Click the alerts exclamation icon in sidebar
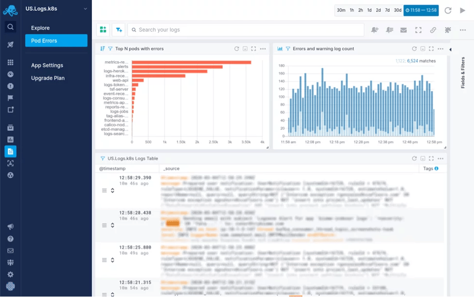Image resolution: width=474 pixels, height=297 pixels. pyautogui.click(x=10, y=86)
